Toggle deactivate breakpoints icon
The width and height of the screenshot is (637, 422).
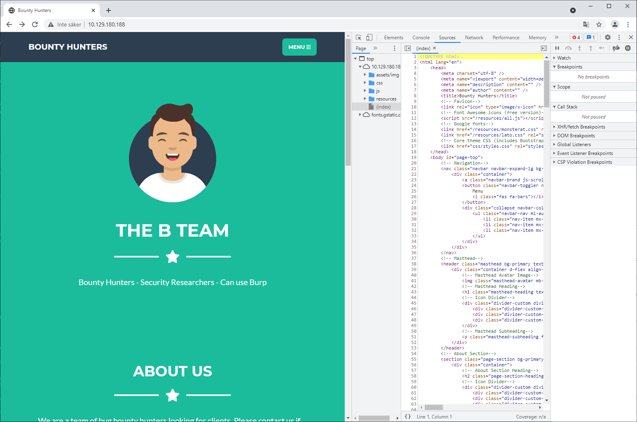click(x=616, y=48)
